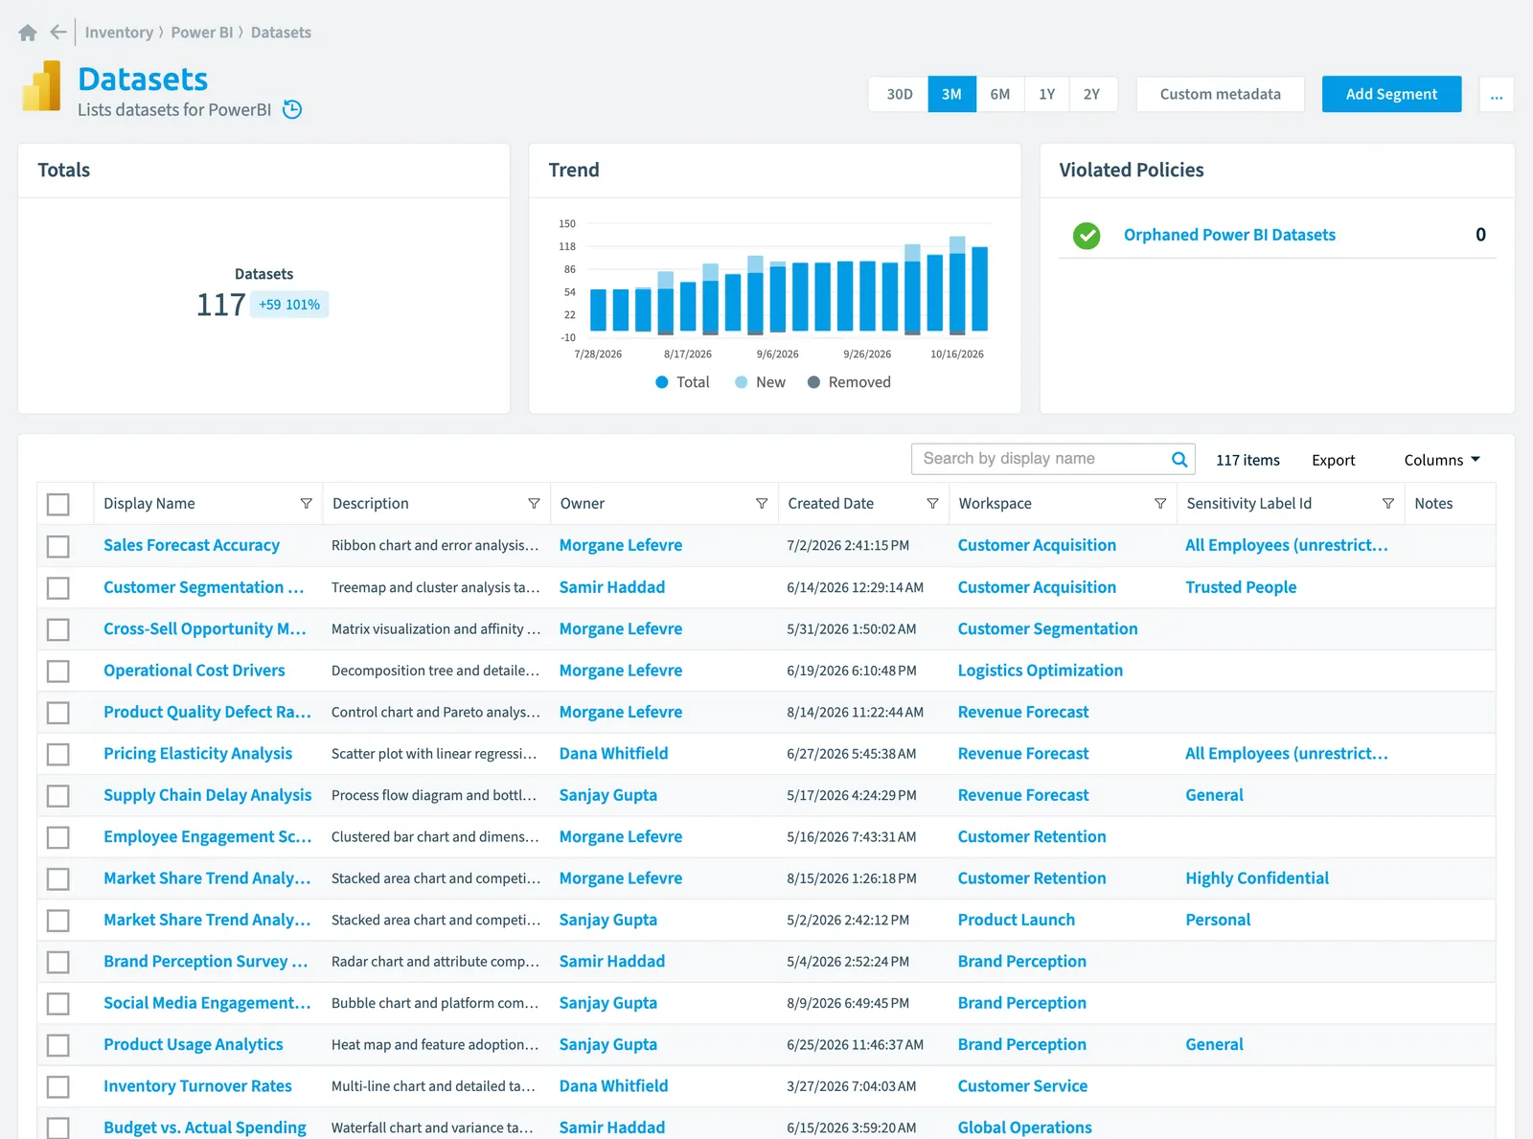This screenshot has height=1139, width=1533.
Task: Click the Power BI logo icon
Action: (41, 86)
